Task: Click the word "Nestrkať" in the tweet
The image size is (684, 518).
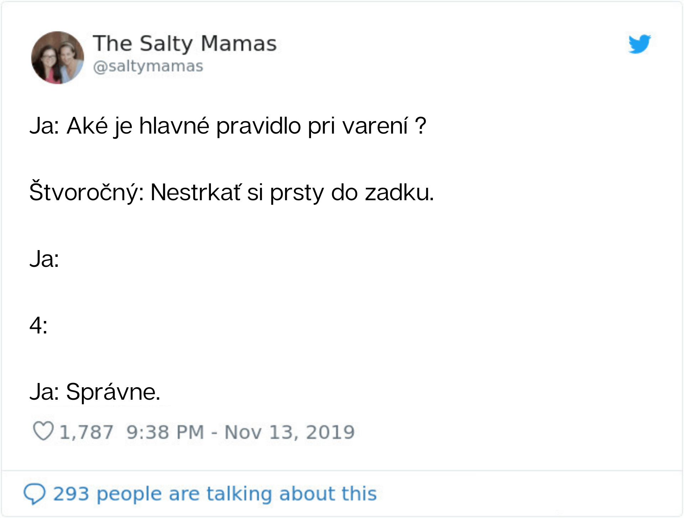Action: [x=196, y=192]
